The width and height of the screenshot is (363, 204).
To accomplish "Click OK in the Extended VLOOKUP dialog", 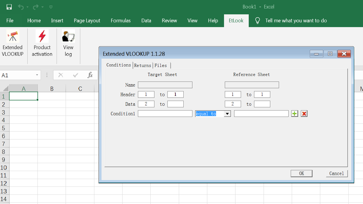I will click(302, 173).
